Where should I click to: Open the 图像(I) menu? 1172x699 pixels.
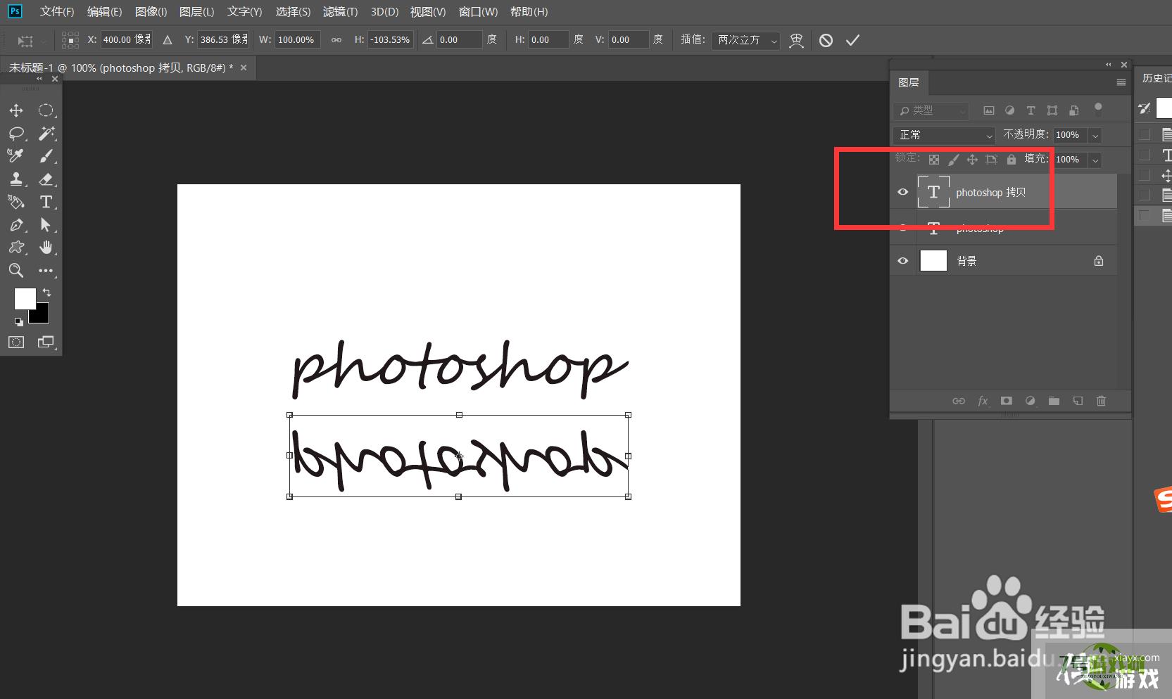[x=151, y=12]
